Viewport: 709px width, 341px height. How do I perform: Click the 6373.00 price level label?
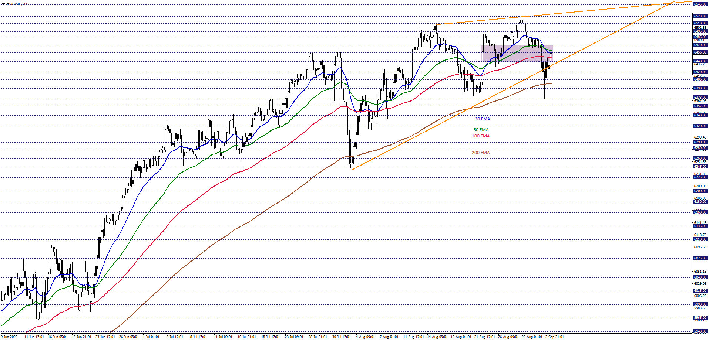[x=700, y=98]
